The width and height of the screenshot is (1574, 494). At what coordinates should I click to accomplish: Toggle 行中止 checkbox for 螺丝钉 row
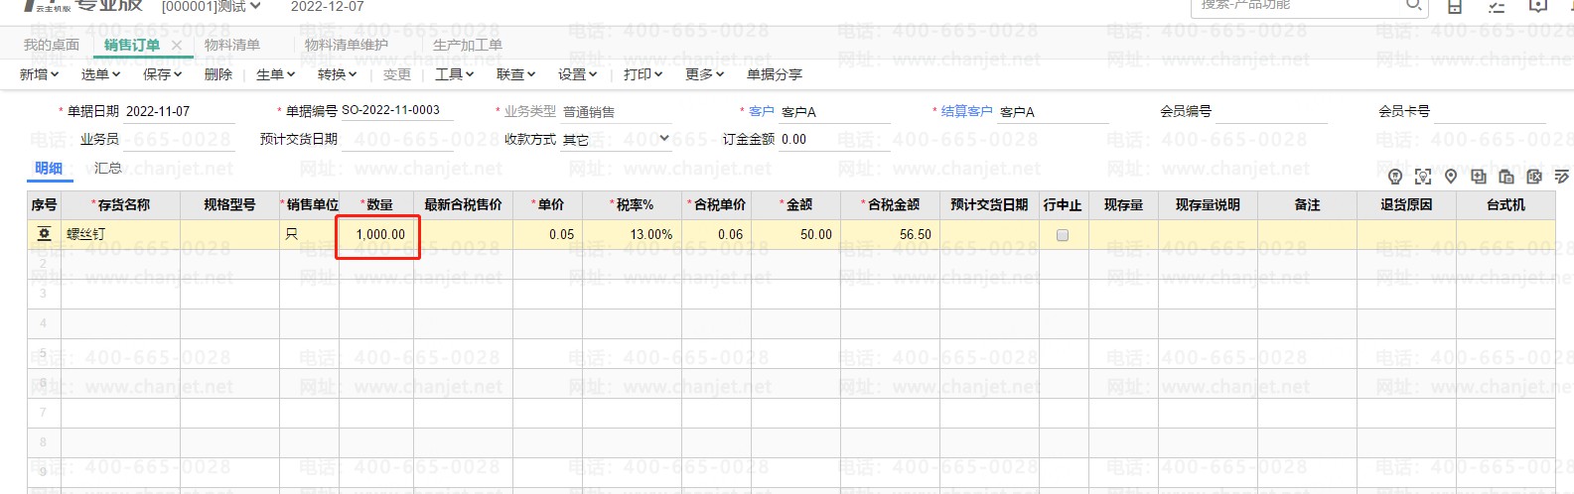tap(1063, 235)
